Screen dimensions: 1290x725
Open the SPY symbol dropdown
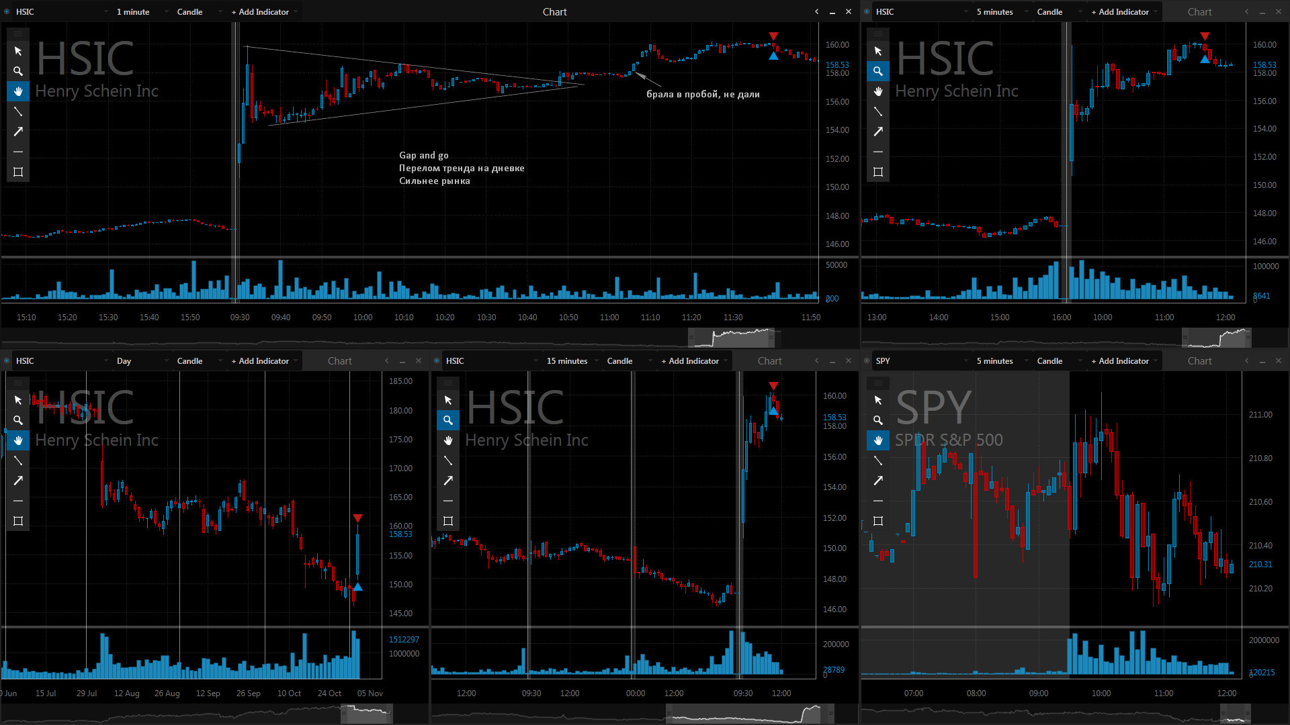click(922, 361)
